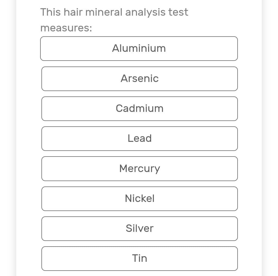
Task: Pick Cadmium from the measured list
Action: 139,109
